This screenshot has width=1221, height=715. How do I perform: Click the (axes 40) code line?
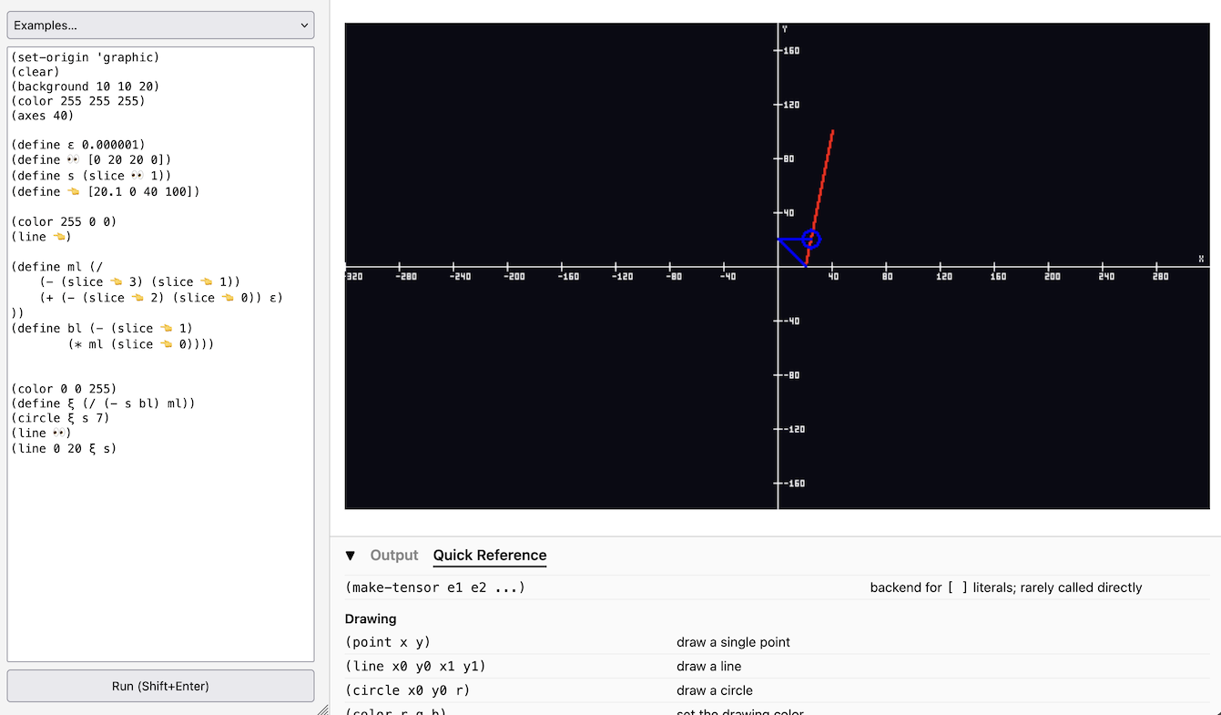(x=42, y=116)
